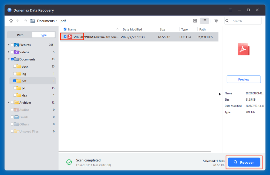This screenshot has height=175, width=270.
Task: Click the Recover button
Action: (x=244, y=162)
